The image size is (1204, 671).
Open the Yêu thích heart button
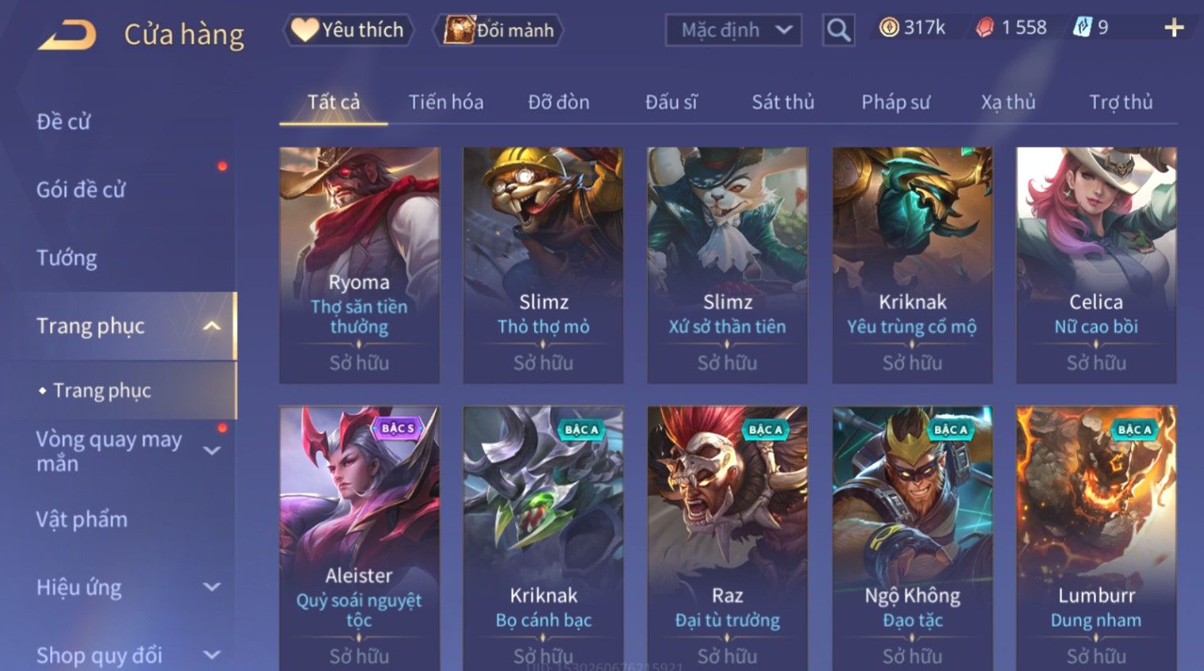[348, 30]
